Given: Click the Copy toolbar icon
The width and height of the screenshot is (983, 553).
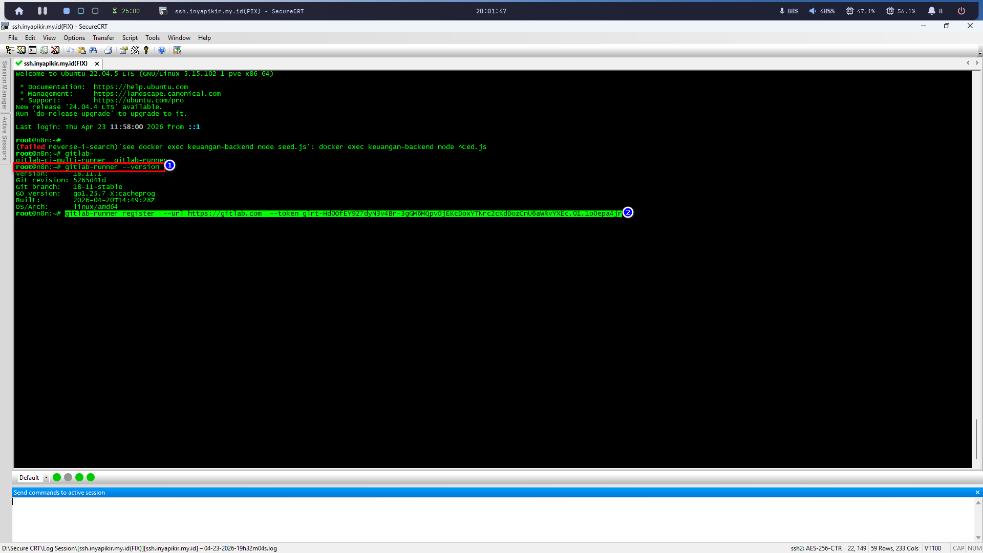Looking at the screenshot, I should [70, 50].
